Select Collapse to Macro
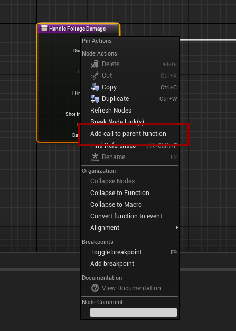The height and width of the screenshot is (331, 236). (116, 204)
